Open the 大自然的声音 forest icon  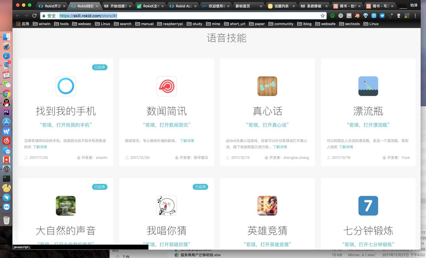click(x=66, y=206)
